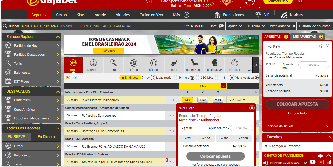Screen dimensions: 333x167
Task: Open Partidos de Hoy quick link
Action: coord(31,46)
